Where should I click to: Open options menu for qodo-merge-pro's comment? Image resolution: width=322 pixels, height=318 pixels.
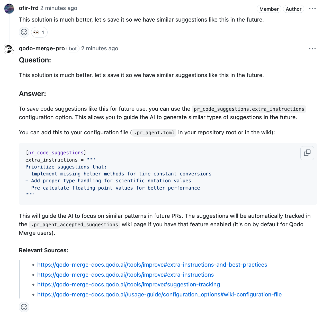point(312,49)
